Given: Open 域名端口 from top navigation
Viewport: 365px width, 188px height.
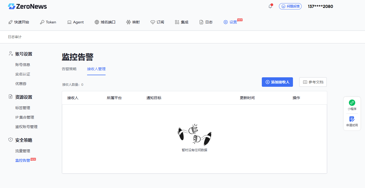Looking at the screenshot, I should click(x=105, y=22).
